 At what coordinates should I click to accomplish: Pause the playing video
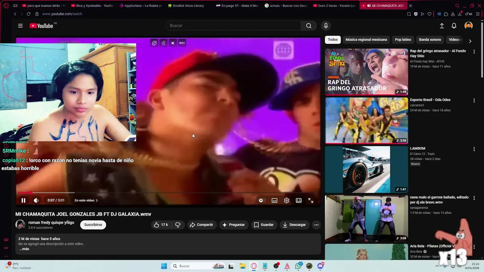(23, 201)
